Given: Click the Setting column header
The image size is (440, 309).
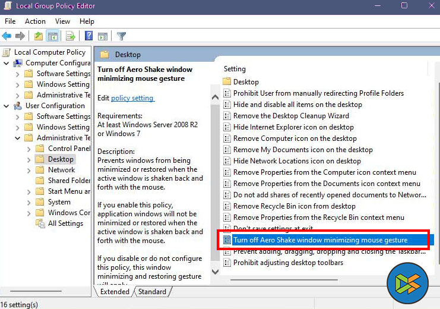Looking at the screenshot, I should click(x=235, y=69).
